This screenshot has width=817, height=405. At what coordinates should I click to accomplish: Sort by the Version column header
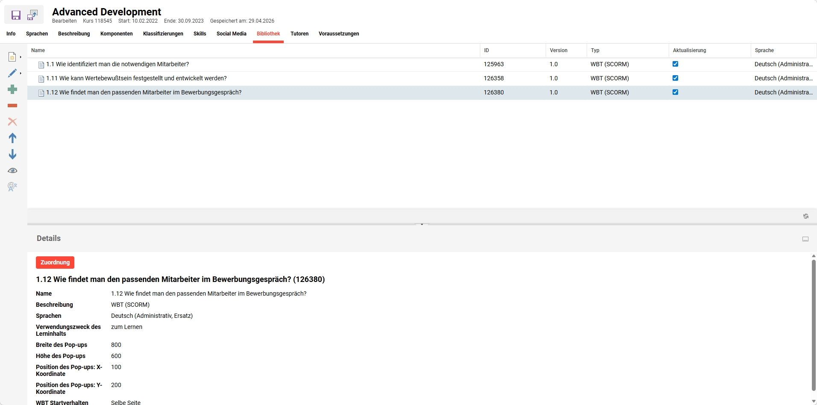tap(566, 50)
